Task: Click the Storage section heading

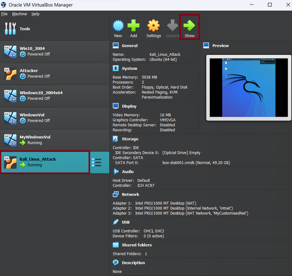Action: (x=130, y=139)
